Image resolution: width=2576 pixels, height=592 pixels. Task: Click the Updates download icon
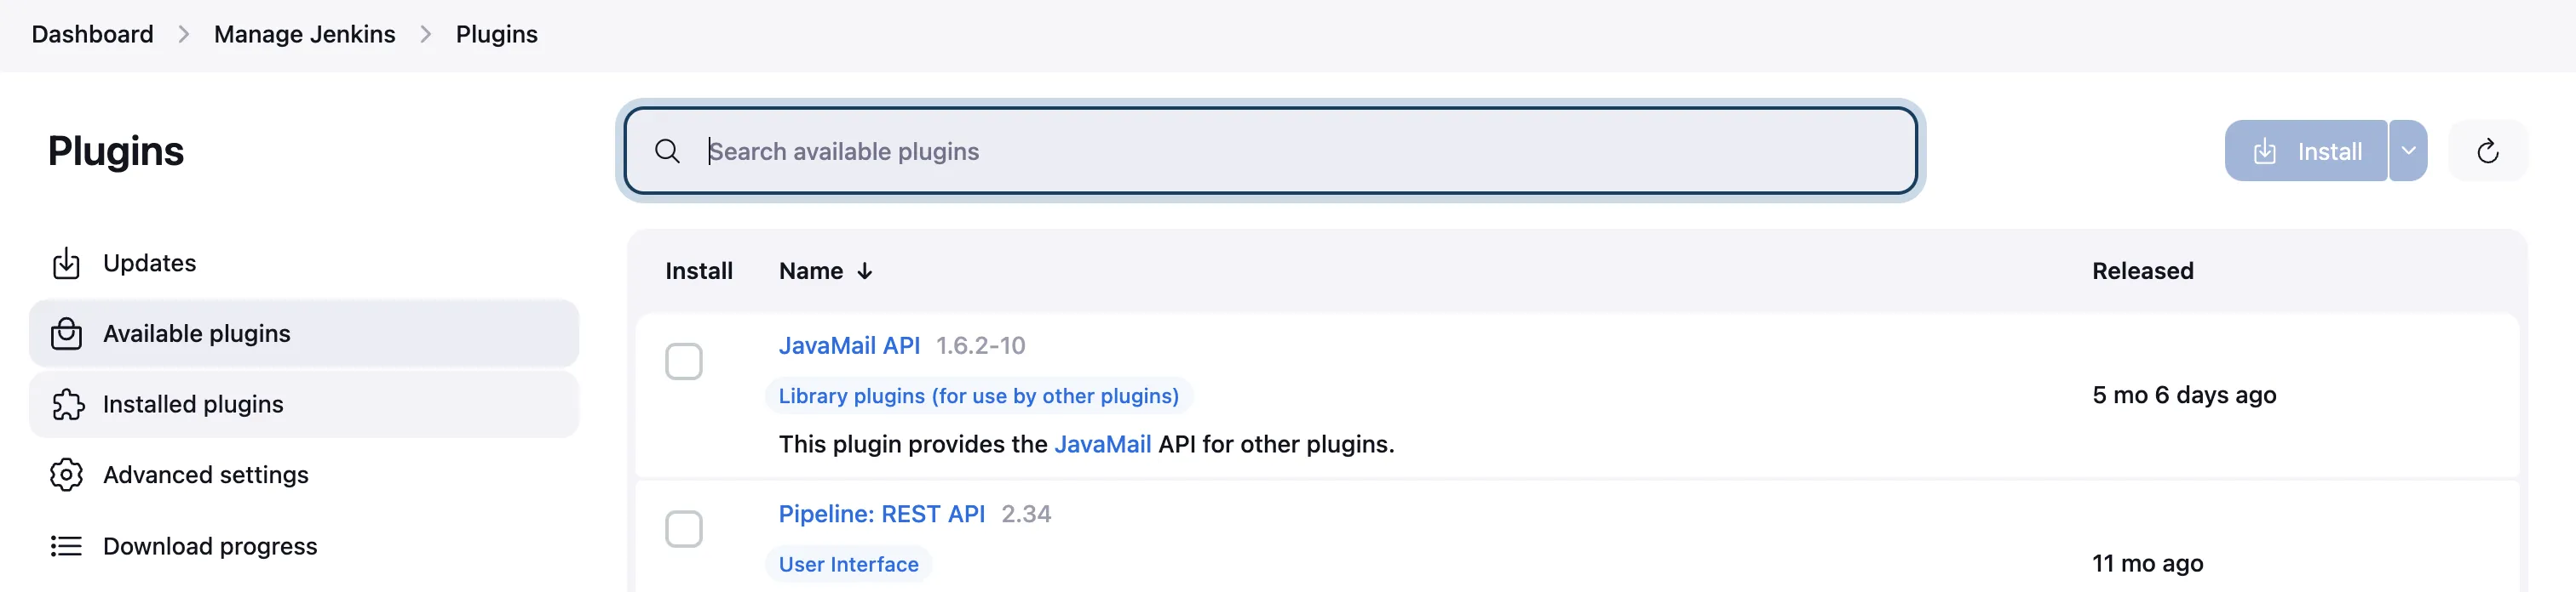point(65,263)
